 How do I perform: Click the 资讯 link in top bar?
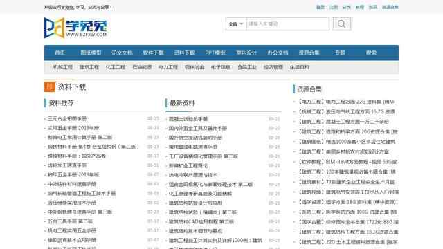click(x=373, y=7)
